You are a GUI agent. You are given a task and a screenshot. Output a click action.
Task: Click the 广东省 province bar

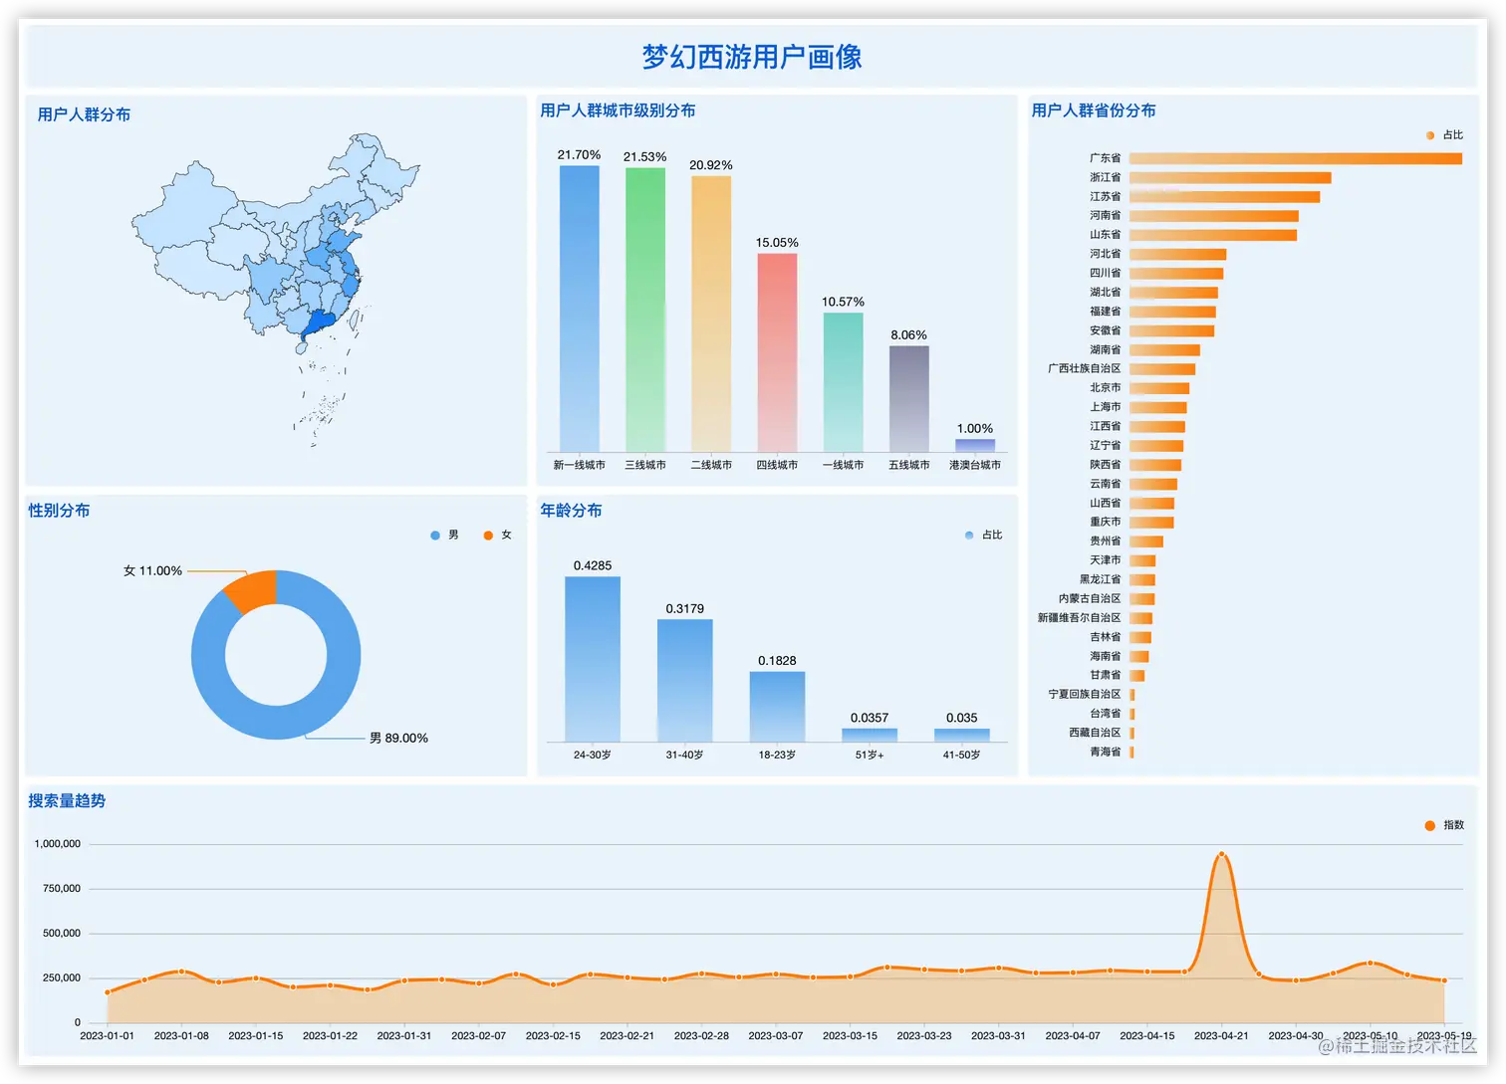(x=1296, y=158)
